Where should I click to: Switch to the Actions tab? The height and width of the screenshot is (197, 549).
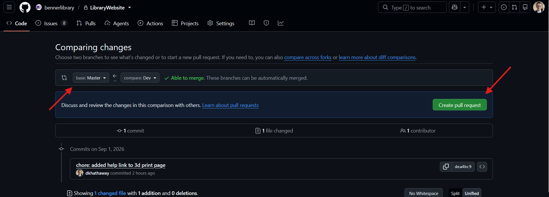coord(150,23)
